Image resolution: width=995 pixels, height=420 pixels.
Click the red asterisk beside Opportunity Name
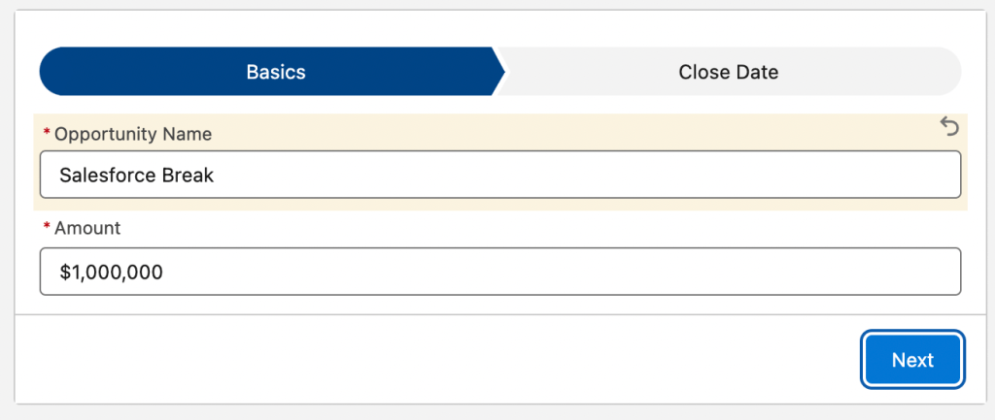(x=47, y=132)
